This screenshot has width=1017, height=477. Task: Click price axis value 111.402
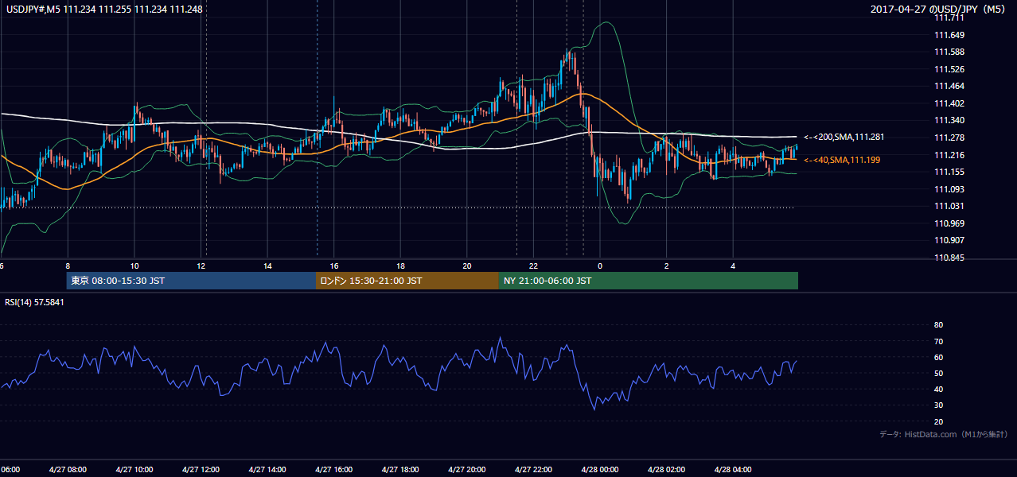(x=949, y=103)
